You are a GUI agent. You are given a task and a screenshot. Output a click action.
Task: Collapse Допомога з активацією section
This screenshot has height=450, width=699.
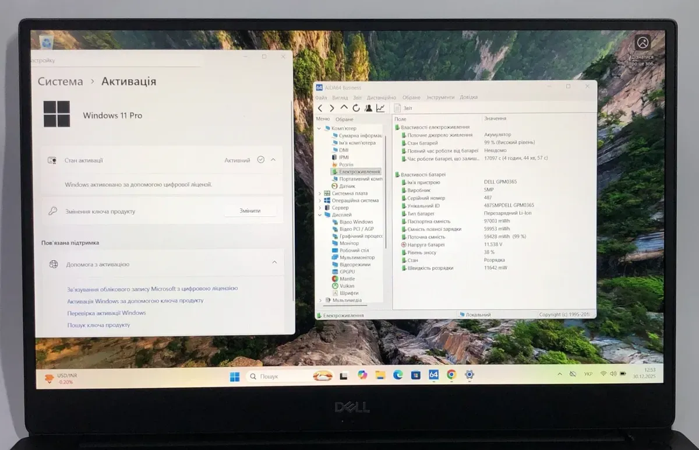(x=274, y=263)
